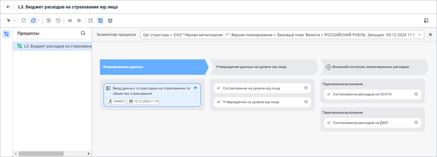Toggle the process tree panel button
Image resolution: width=437 pixels, height=157 pixels.
(100, 21)
